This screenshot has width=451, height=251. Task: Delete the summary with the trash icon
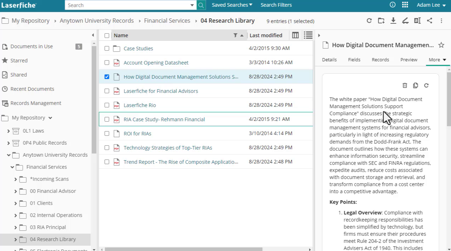point(405,85)
